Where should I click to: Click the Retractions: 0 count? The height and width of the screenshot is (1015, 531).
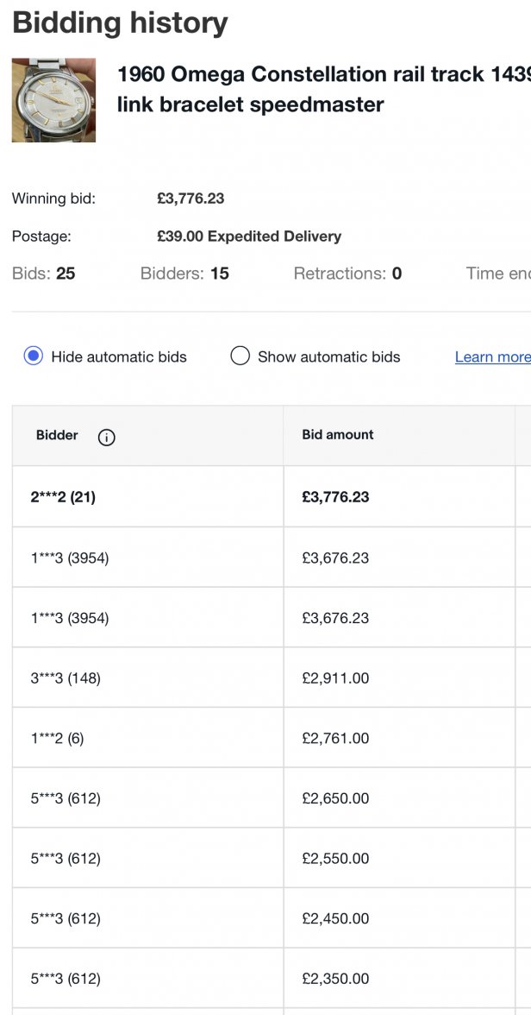[347, 274]
